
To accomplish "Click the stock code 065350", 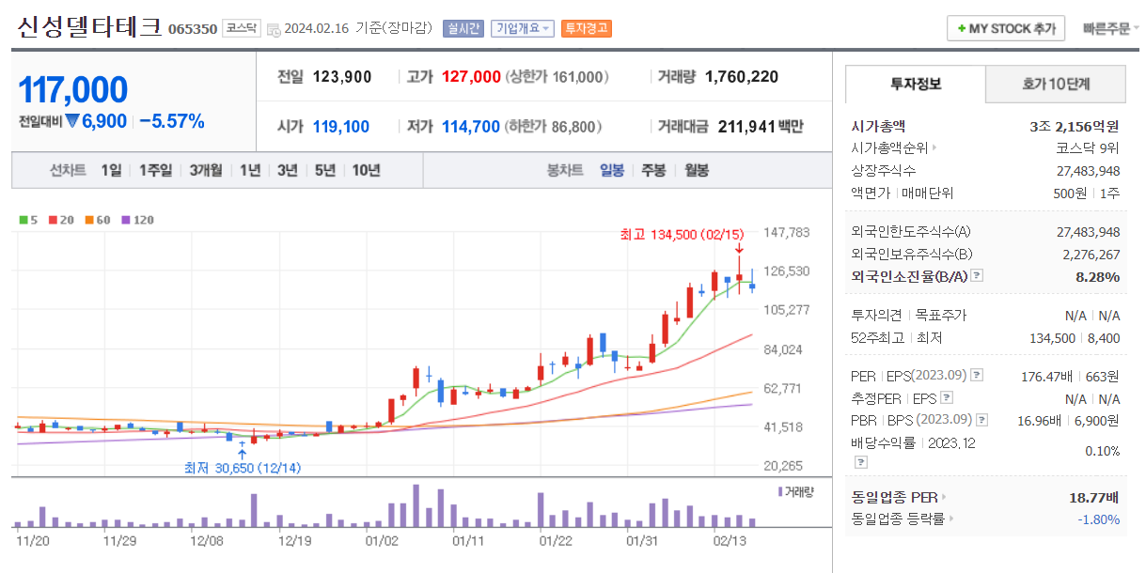I will click(x=193, y=29).
